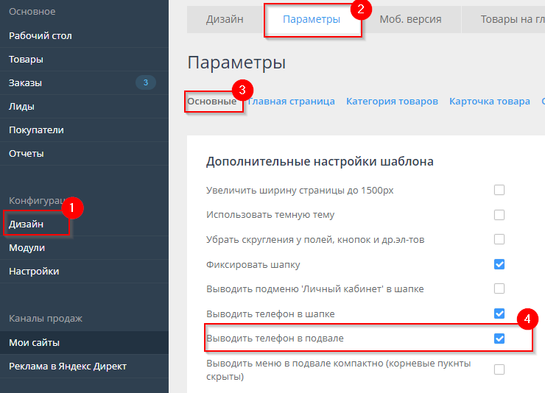
Task: Open Карточка товара parameters link
Action: click(x=489, y=101)
